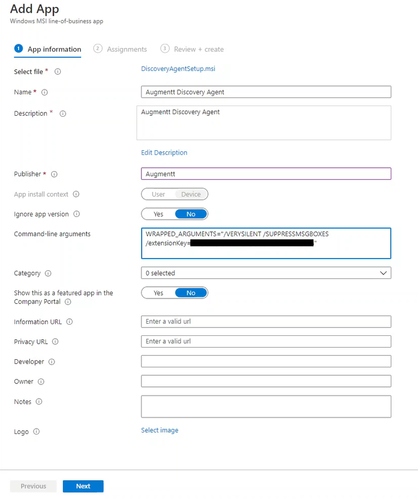Open the Logo info tooltip
This screenshot has width=418, height=499.
[x=35, y=431]
